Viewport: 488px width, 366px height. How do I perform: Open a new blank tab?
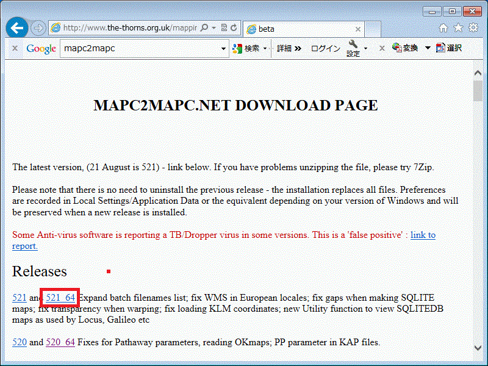point(373,29)
